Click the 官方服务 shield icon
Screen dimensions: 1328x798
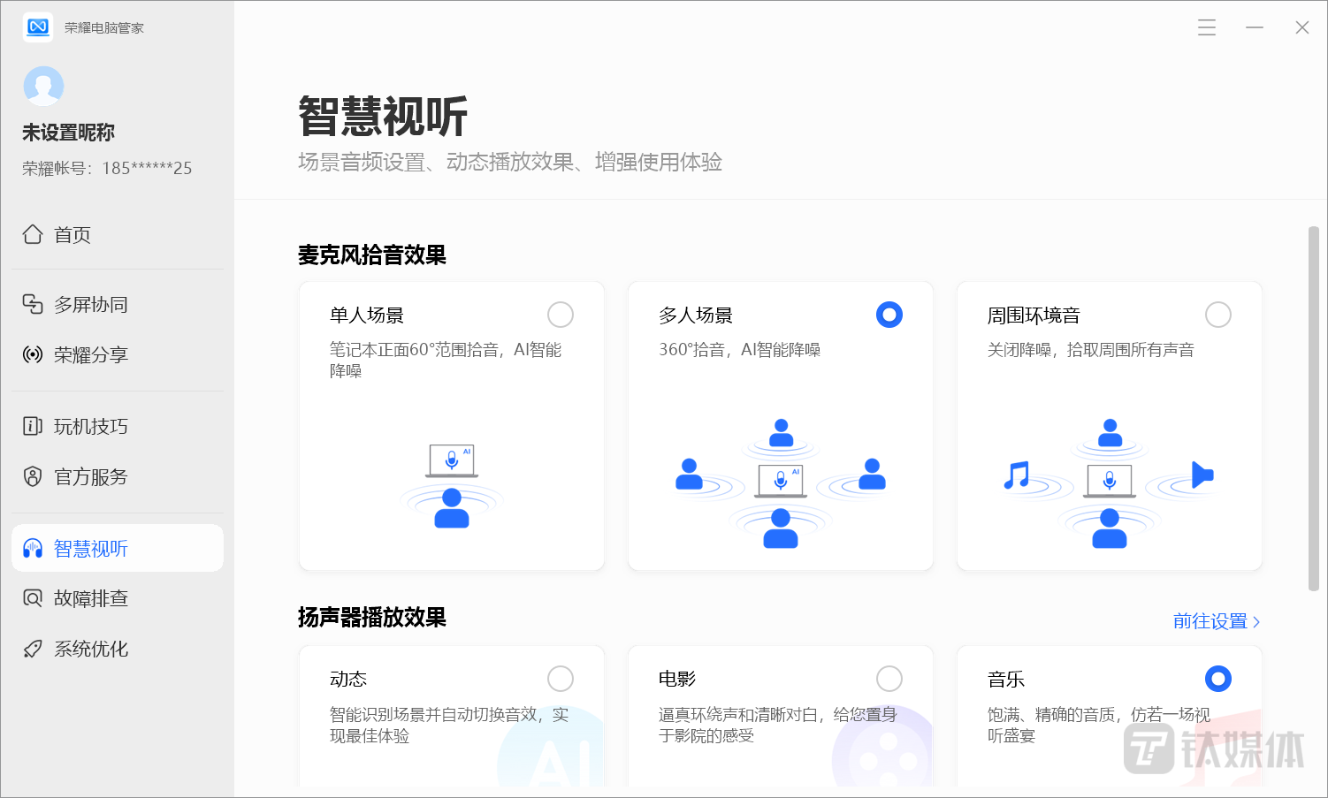point(33,476)
